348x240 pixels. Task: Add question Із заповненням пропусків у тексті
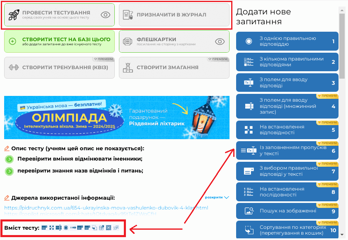click(x=287, y=151)
